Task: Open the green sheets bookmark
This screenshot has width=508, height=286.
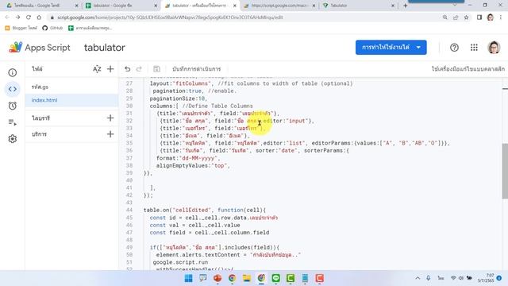Action: pyautogui.click(x=90, y=29)
